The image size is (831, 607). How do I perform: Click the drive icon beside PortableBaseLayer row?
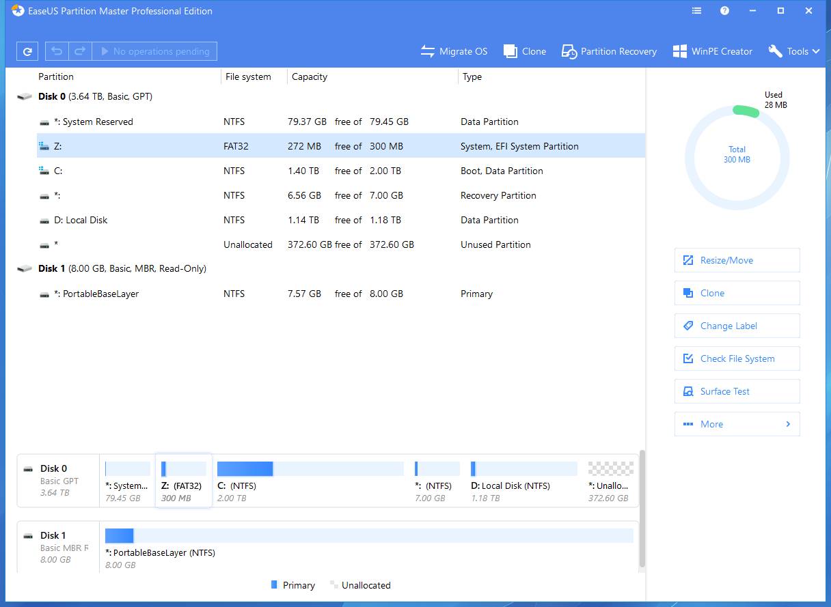tap(44, 294)
